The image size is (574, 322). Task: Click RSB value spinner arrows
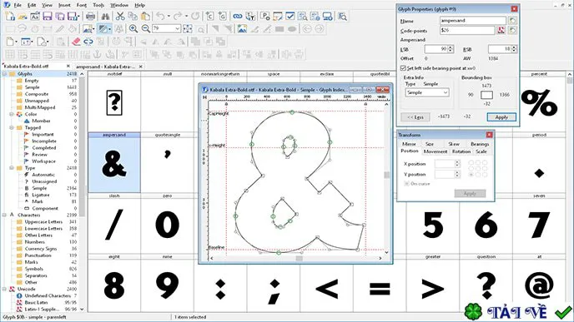[x=514, y=49]
